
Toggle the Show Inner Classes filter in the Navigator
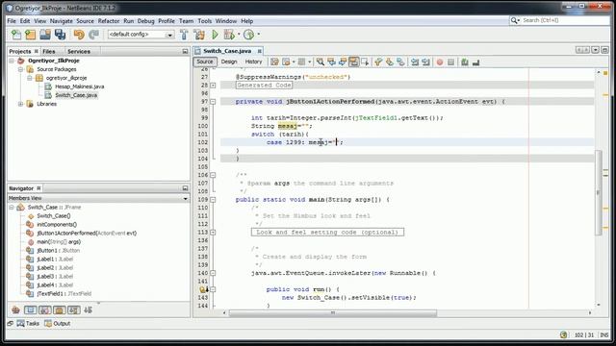point(74,309)
